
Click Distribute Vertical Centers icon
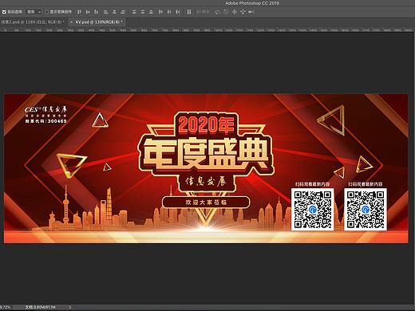(x=143, y=12)
